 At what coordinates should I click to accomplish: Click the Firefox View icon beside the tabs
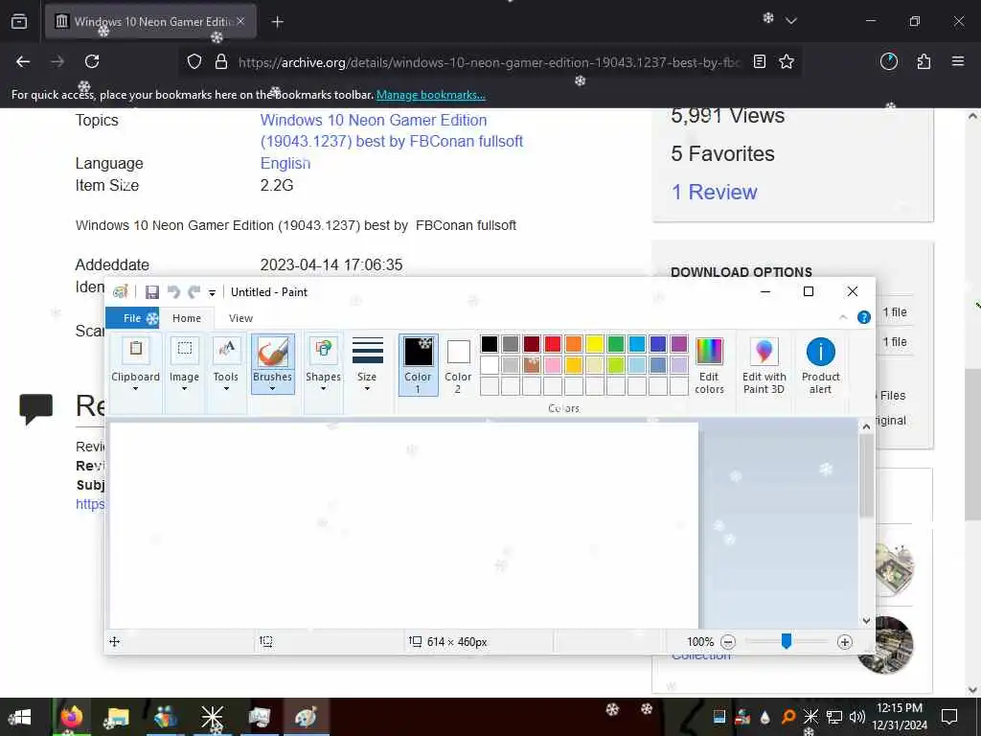19,22
